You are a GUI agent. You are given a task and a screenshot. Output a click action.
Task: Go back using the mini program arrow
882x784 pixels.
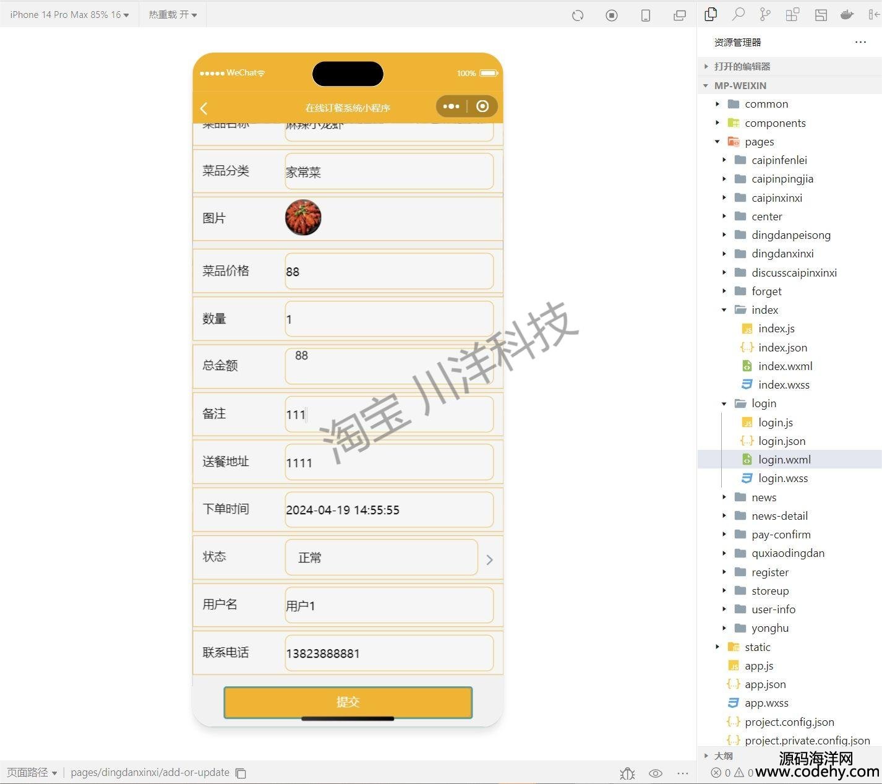click(204, 108)
